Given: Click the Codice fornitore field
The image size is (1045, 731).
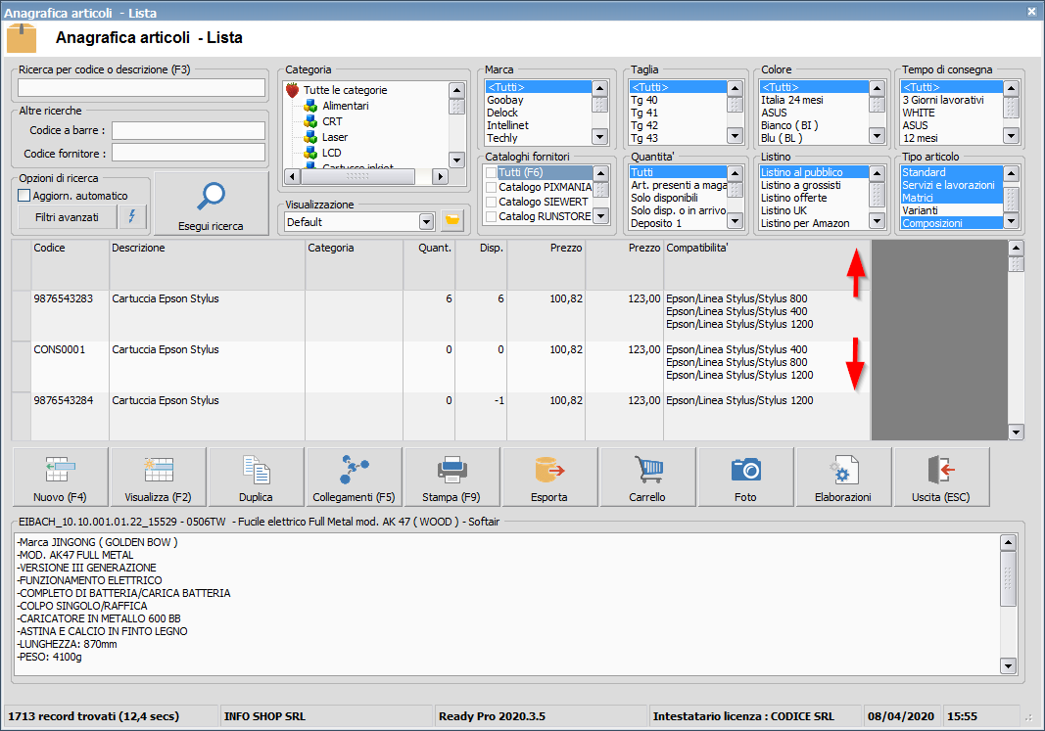Looking at the screenshot, I should click(x=189, y=153).
